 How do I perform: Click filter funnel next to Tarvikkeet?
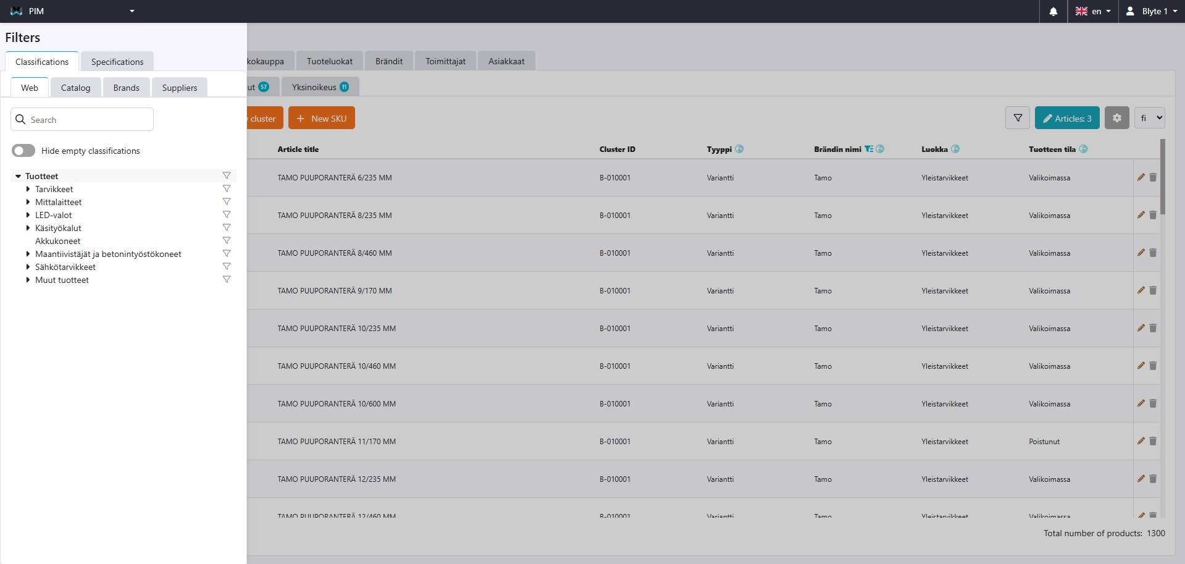tap(227, 189)
